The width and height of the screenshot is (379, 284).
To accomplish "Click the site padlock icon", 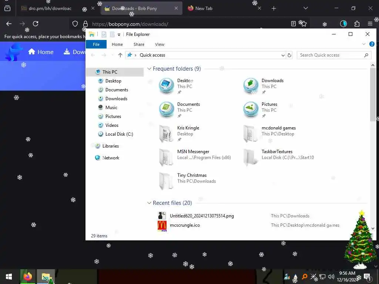I will pos(85,24).
